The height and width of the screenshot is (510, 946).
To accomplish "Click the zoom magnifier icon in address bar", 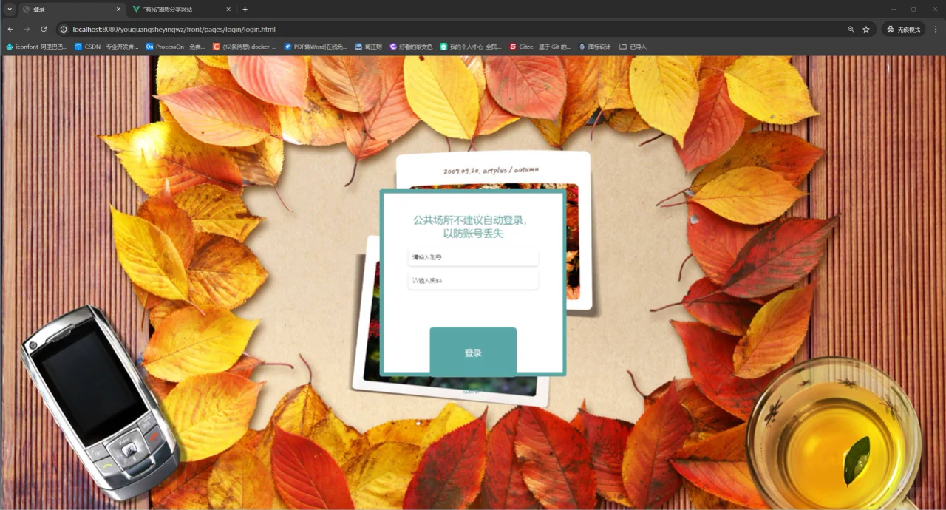I will pyautogui.click(x=851, y=30).
